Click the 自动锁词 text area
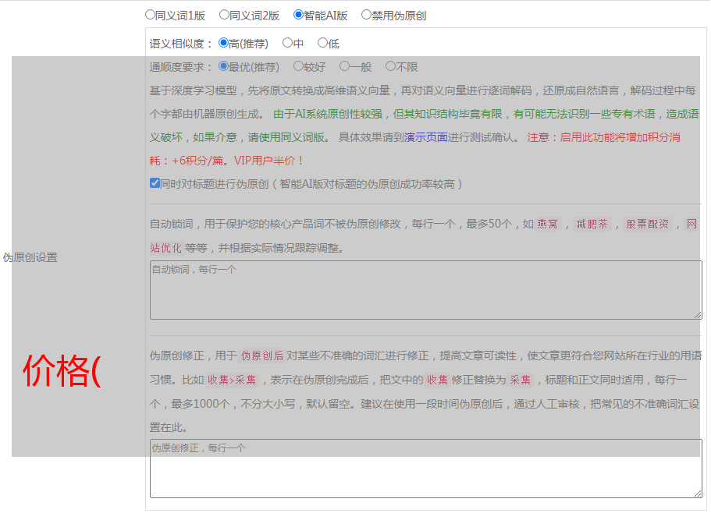 [425, 290]
